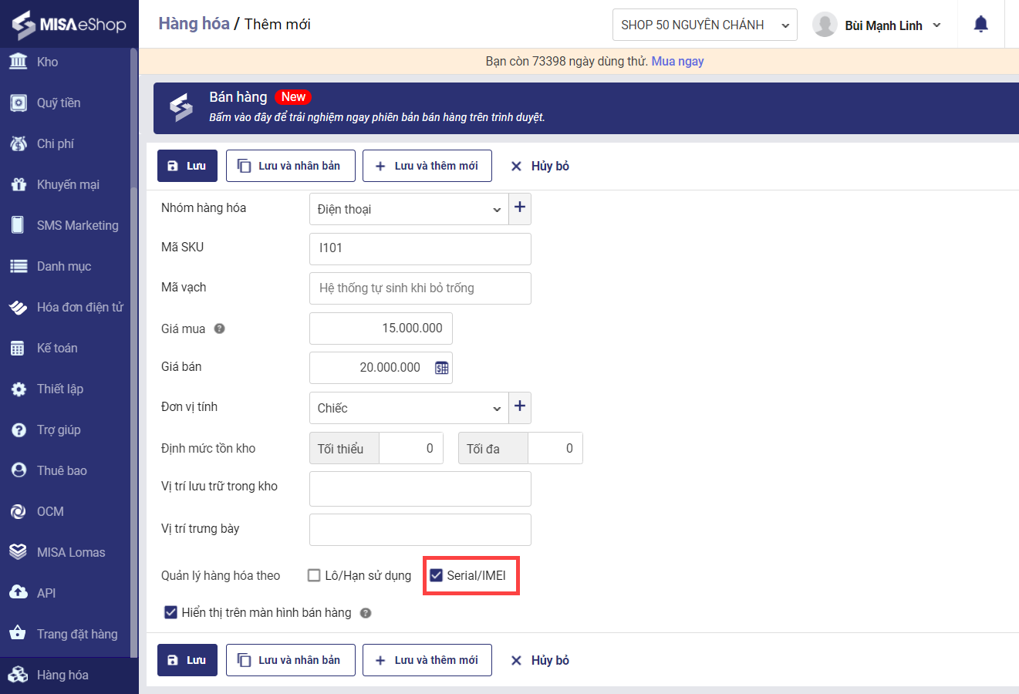Open Trang đặt hàng basket icon

[19, 634]
